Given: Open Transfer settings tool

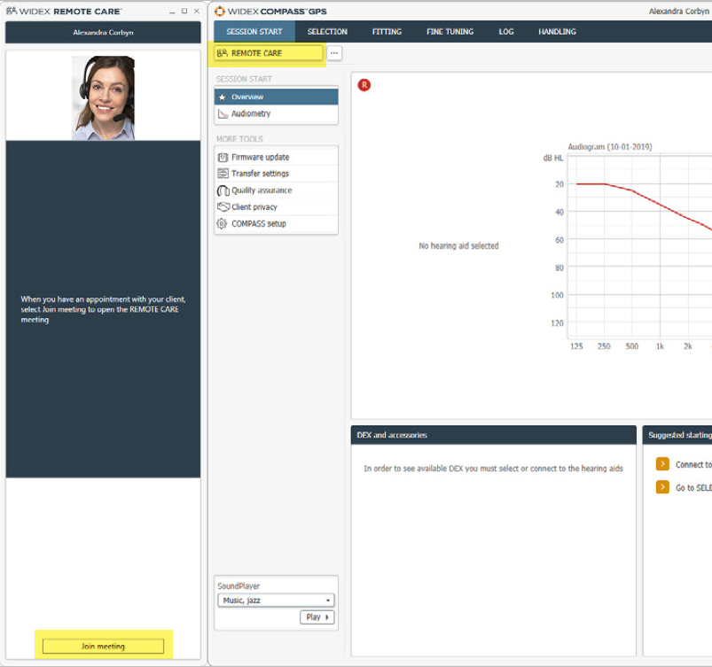Looking at the screenshot, I should coord(276,174).
